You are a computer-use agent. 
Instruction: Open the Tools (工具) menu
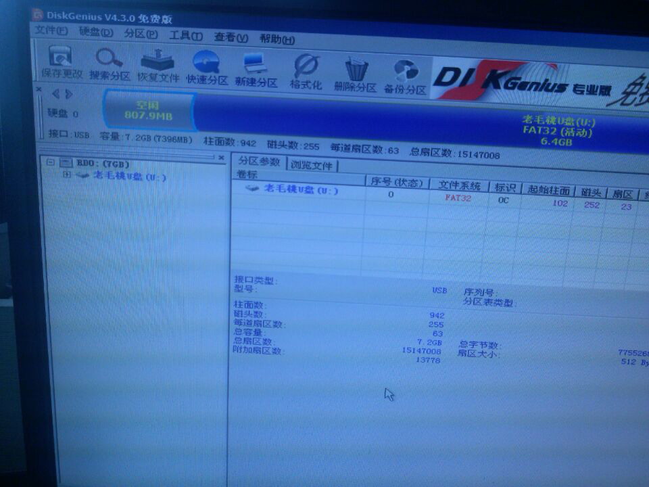pos(185,36)
